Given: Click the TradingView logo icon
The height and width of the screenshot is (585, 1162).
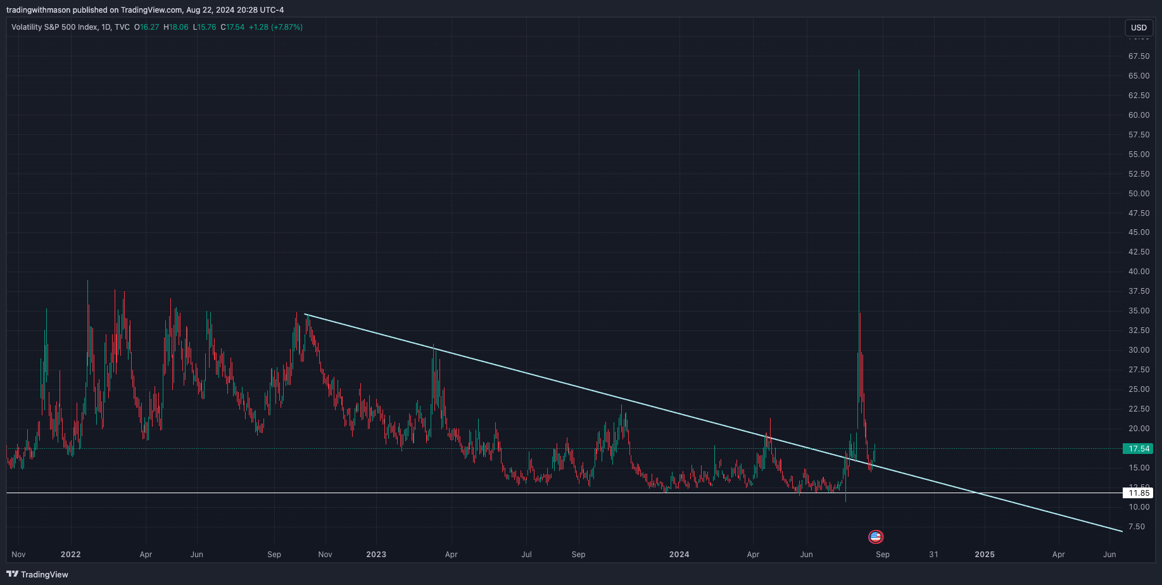Looking at the screenshot, I should (12, 574).
